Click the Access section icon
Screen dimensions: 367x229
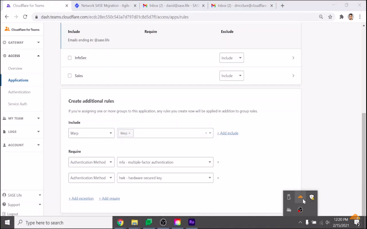[5, 56]
